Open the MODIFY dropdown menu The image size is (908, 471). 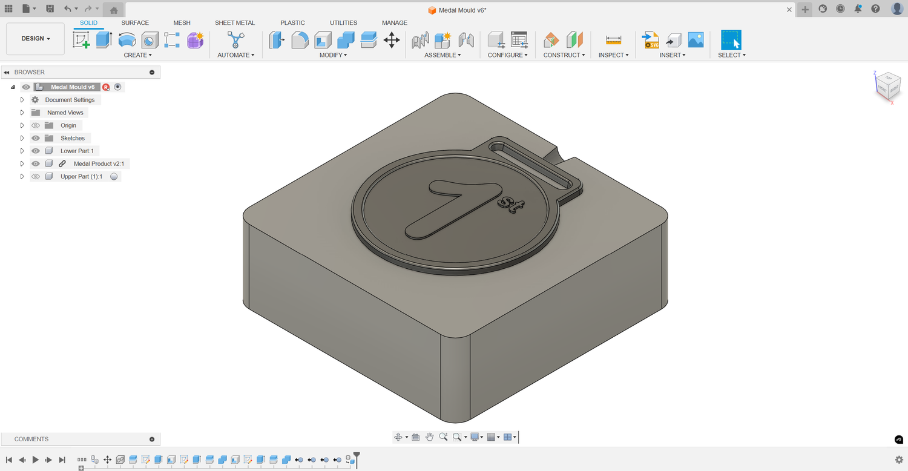[x=334, y=55]
